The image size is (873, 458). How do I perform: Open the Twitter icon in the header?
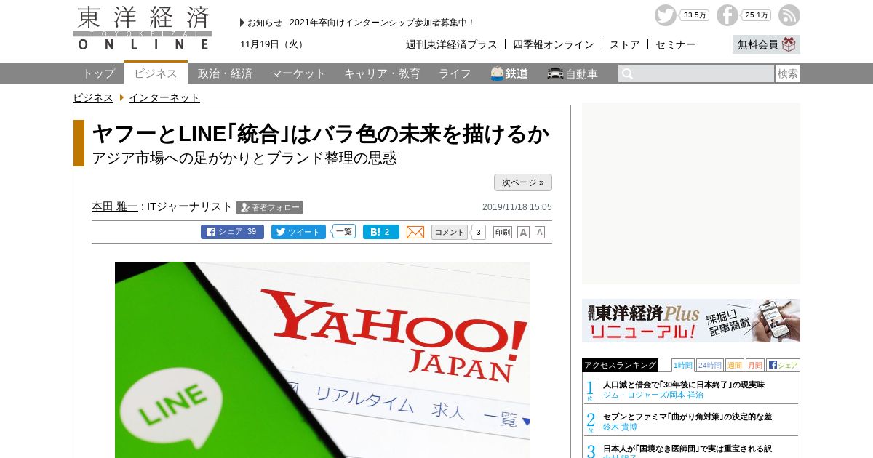pyautogui.click(x=665, y=15)
